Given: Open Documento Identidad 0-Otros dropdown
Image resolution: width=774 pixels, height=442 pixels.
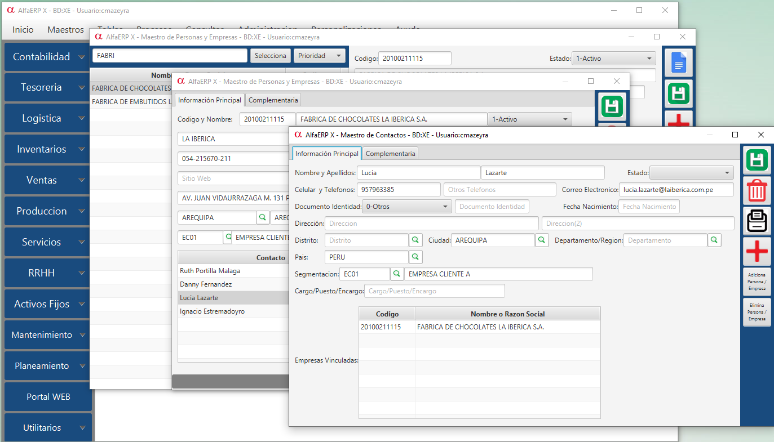Looking at the screenshot, I should [406, 207].
